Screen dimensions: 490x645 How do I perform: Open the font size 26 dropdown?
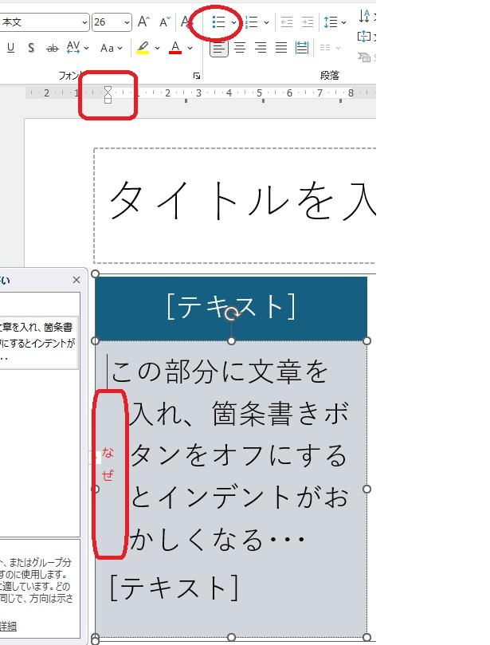click(x=125, y=22)
